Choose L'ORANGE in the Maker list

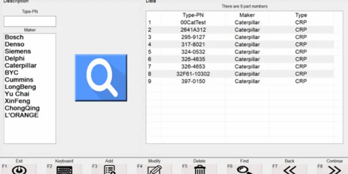pyautogui.click(x=22, y=115)
